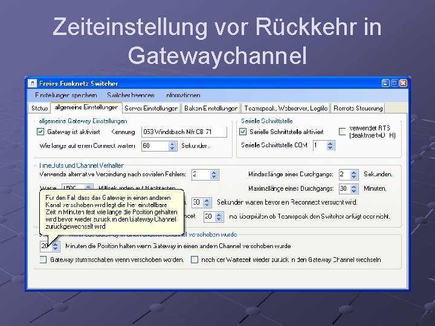Open the Einstellungen speichern menu
This screenshot has height=326, width=435.
pyautogui.click(x=66, y=95)
